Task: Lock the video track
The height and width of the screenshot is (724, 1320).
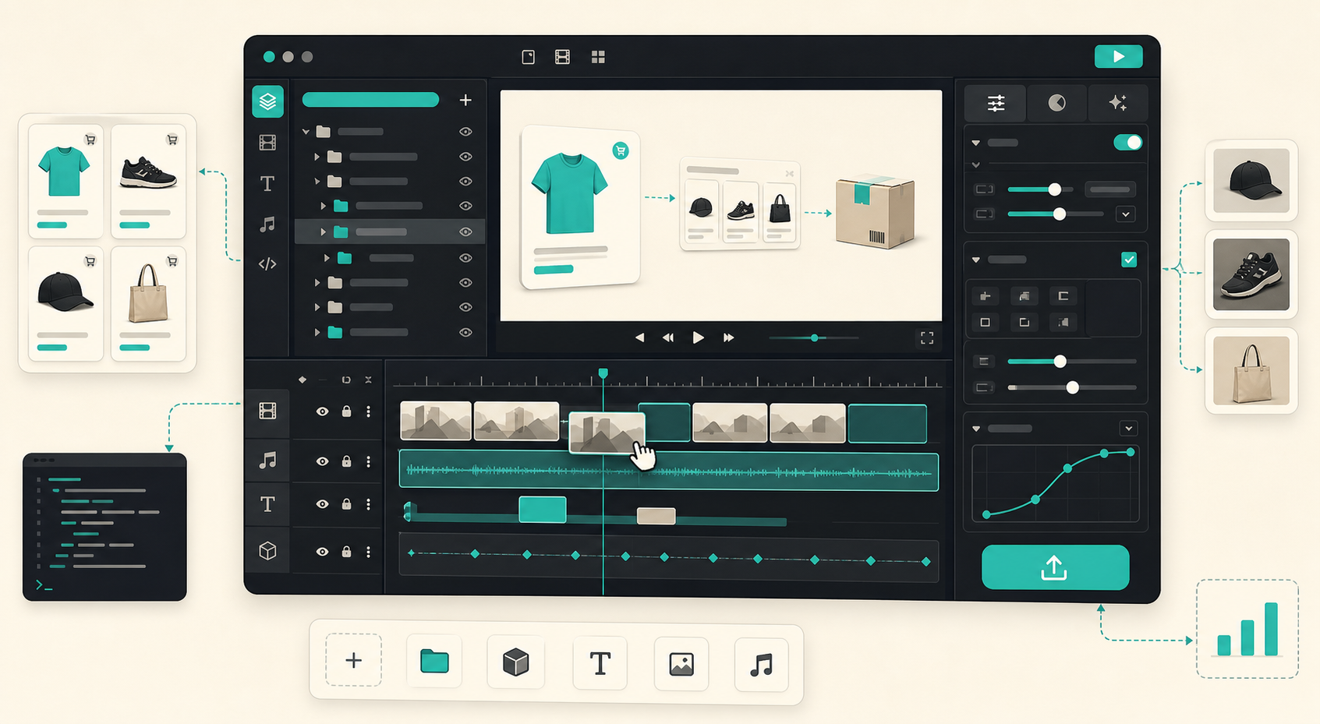Action: [346, 411]
